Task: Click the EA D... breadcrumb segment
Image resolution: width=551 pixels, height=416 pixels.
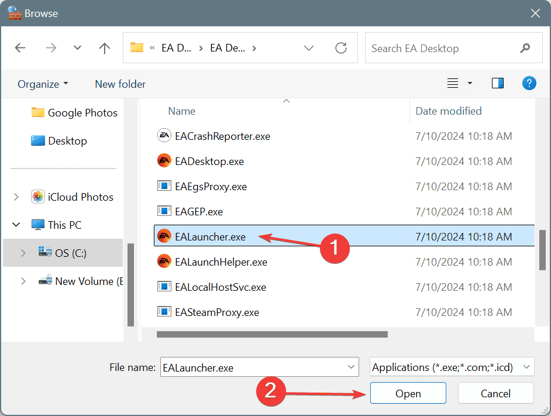Action: tap(177, 48)
